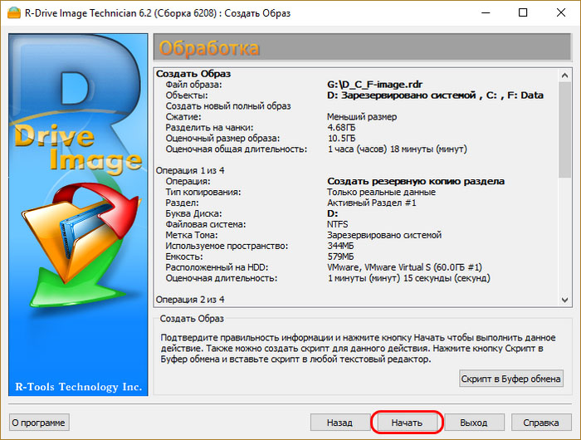Open help with the Справка button

click(541, 423)
